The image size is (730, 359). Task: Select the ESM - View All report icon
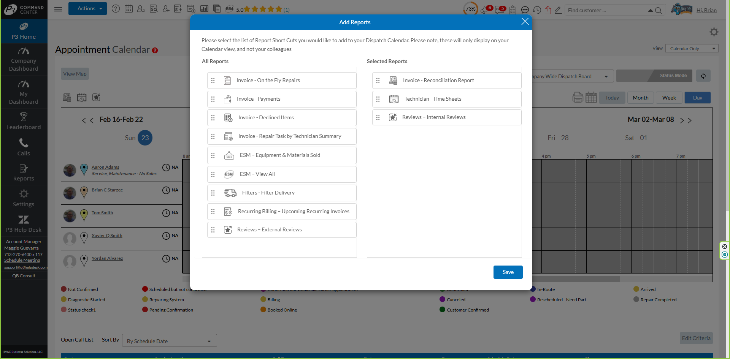[x=229, y=174]
